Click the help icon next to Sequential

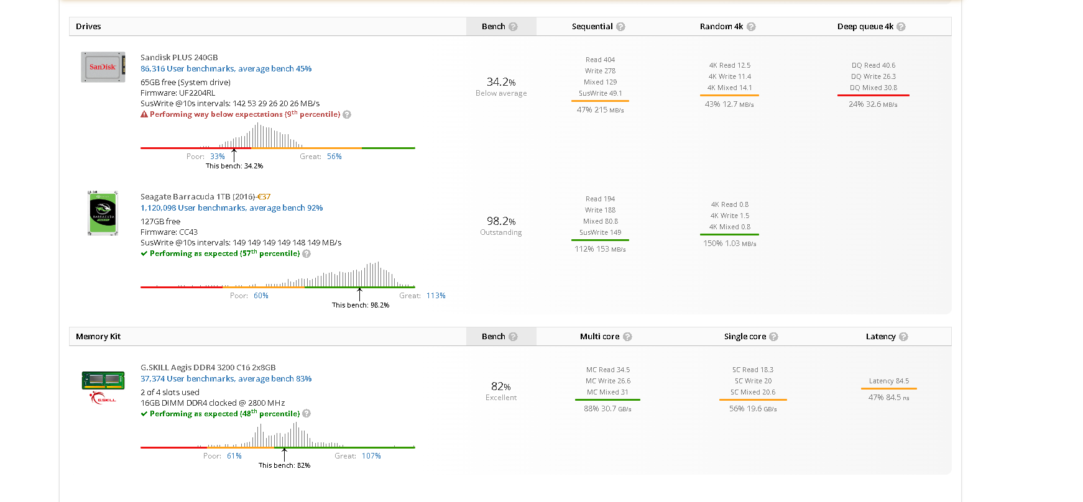[620, 27]
